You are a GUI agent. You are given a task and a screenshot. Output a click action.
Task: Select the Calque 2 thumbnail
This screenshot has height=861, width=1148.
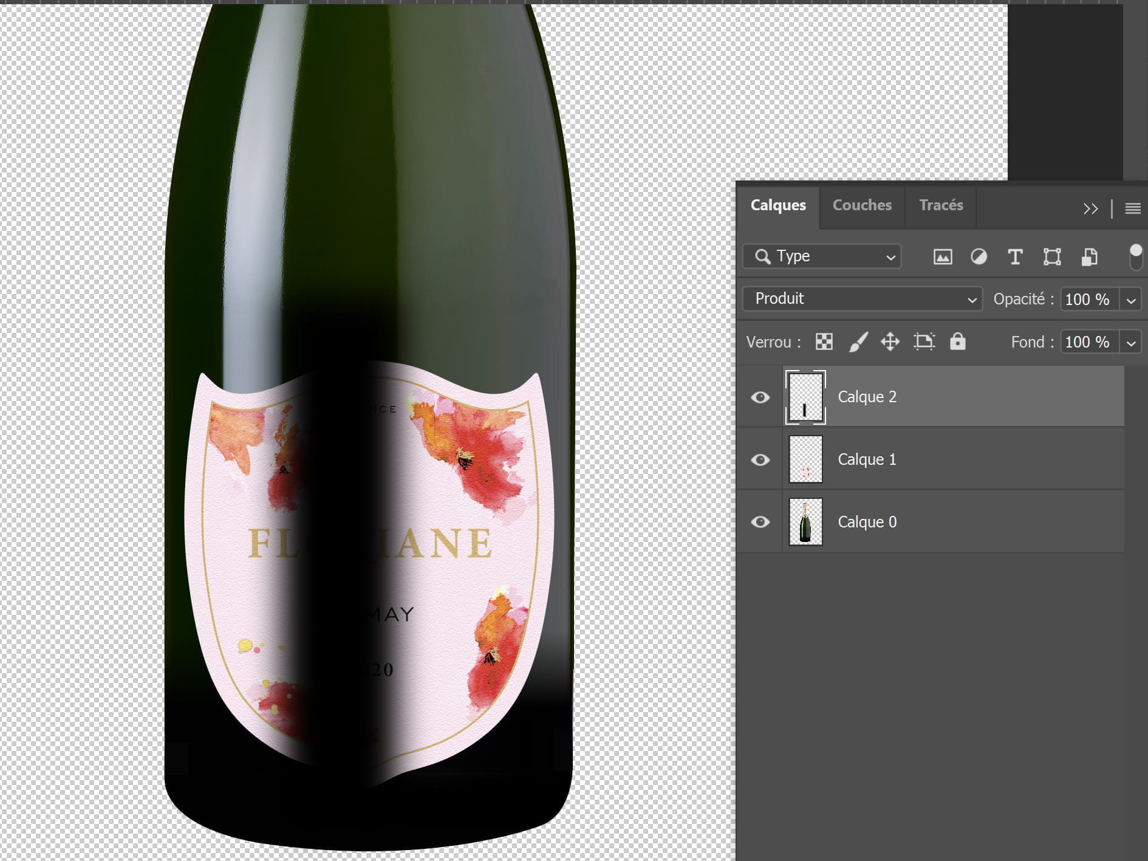click(x=805, y=397)
